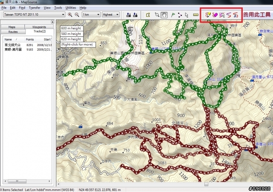Image resolution: width=273 pixels, height=192 pixels.
Task: Switch to the Maps tab
Action: coord(12,27)
